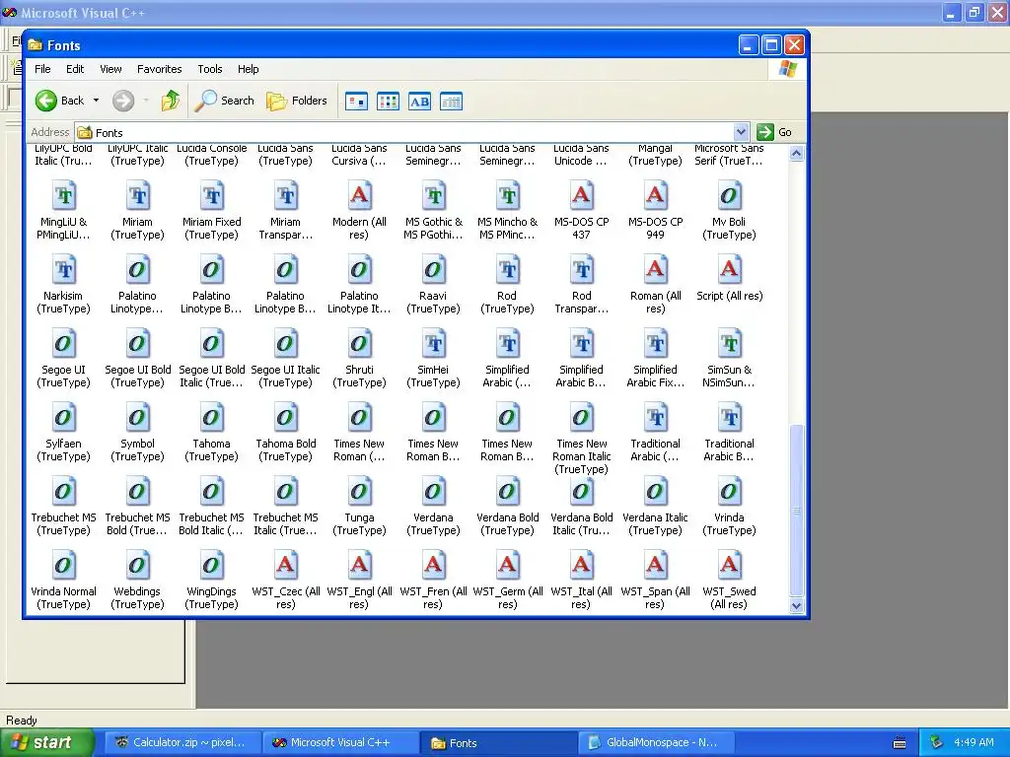Select the Roman (All res) font

pyautogui.click(x=655, y=285)
